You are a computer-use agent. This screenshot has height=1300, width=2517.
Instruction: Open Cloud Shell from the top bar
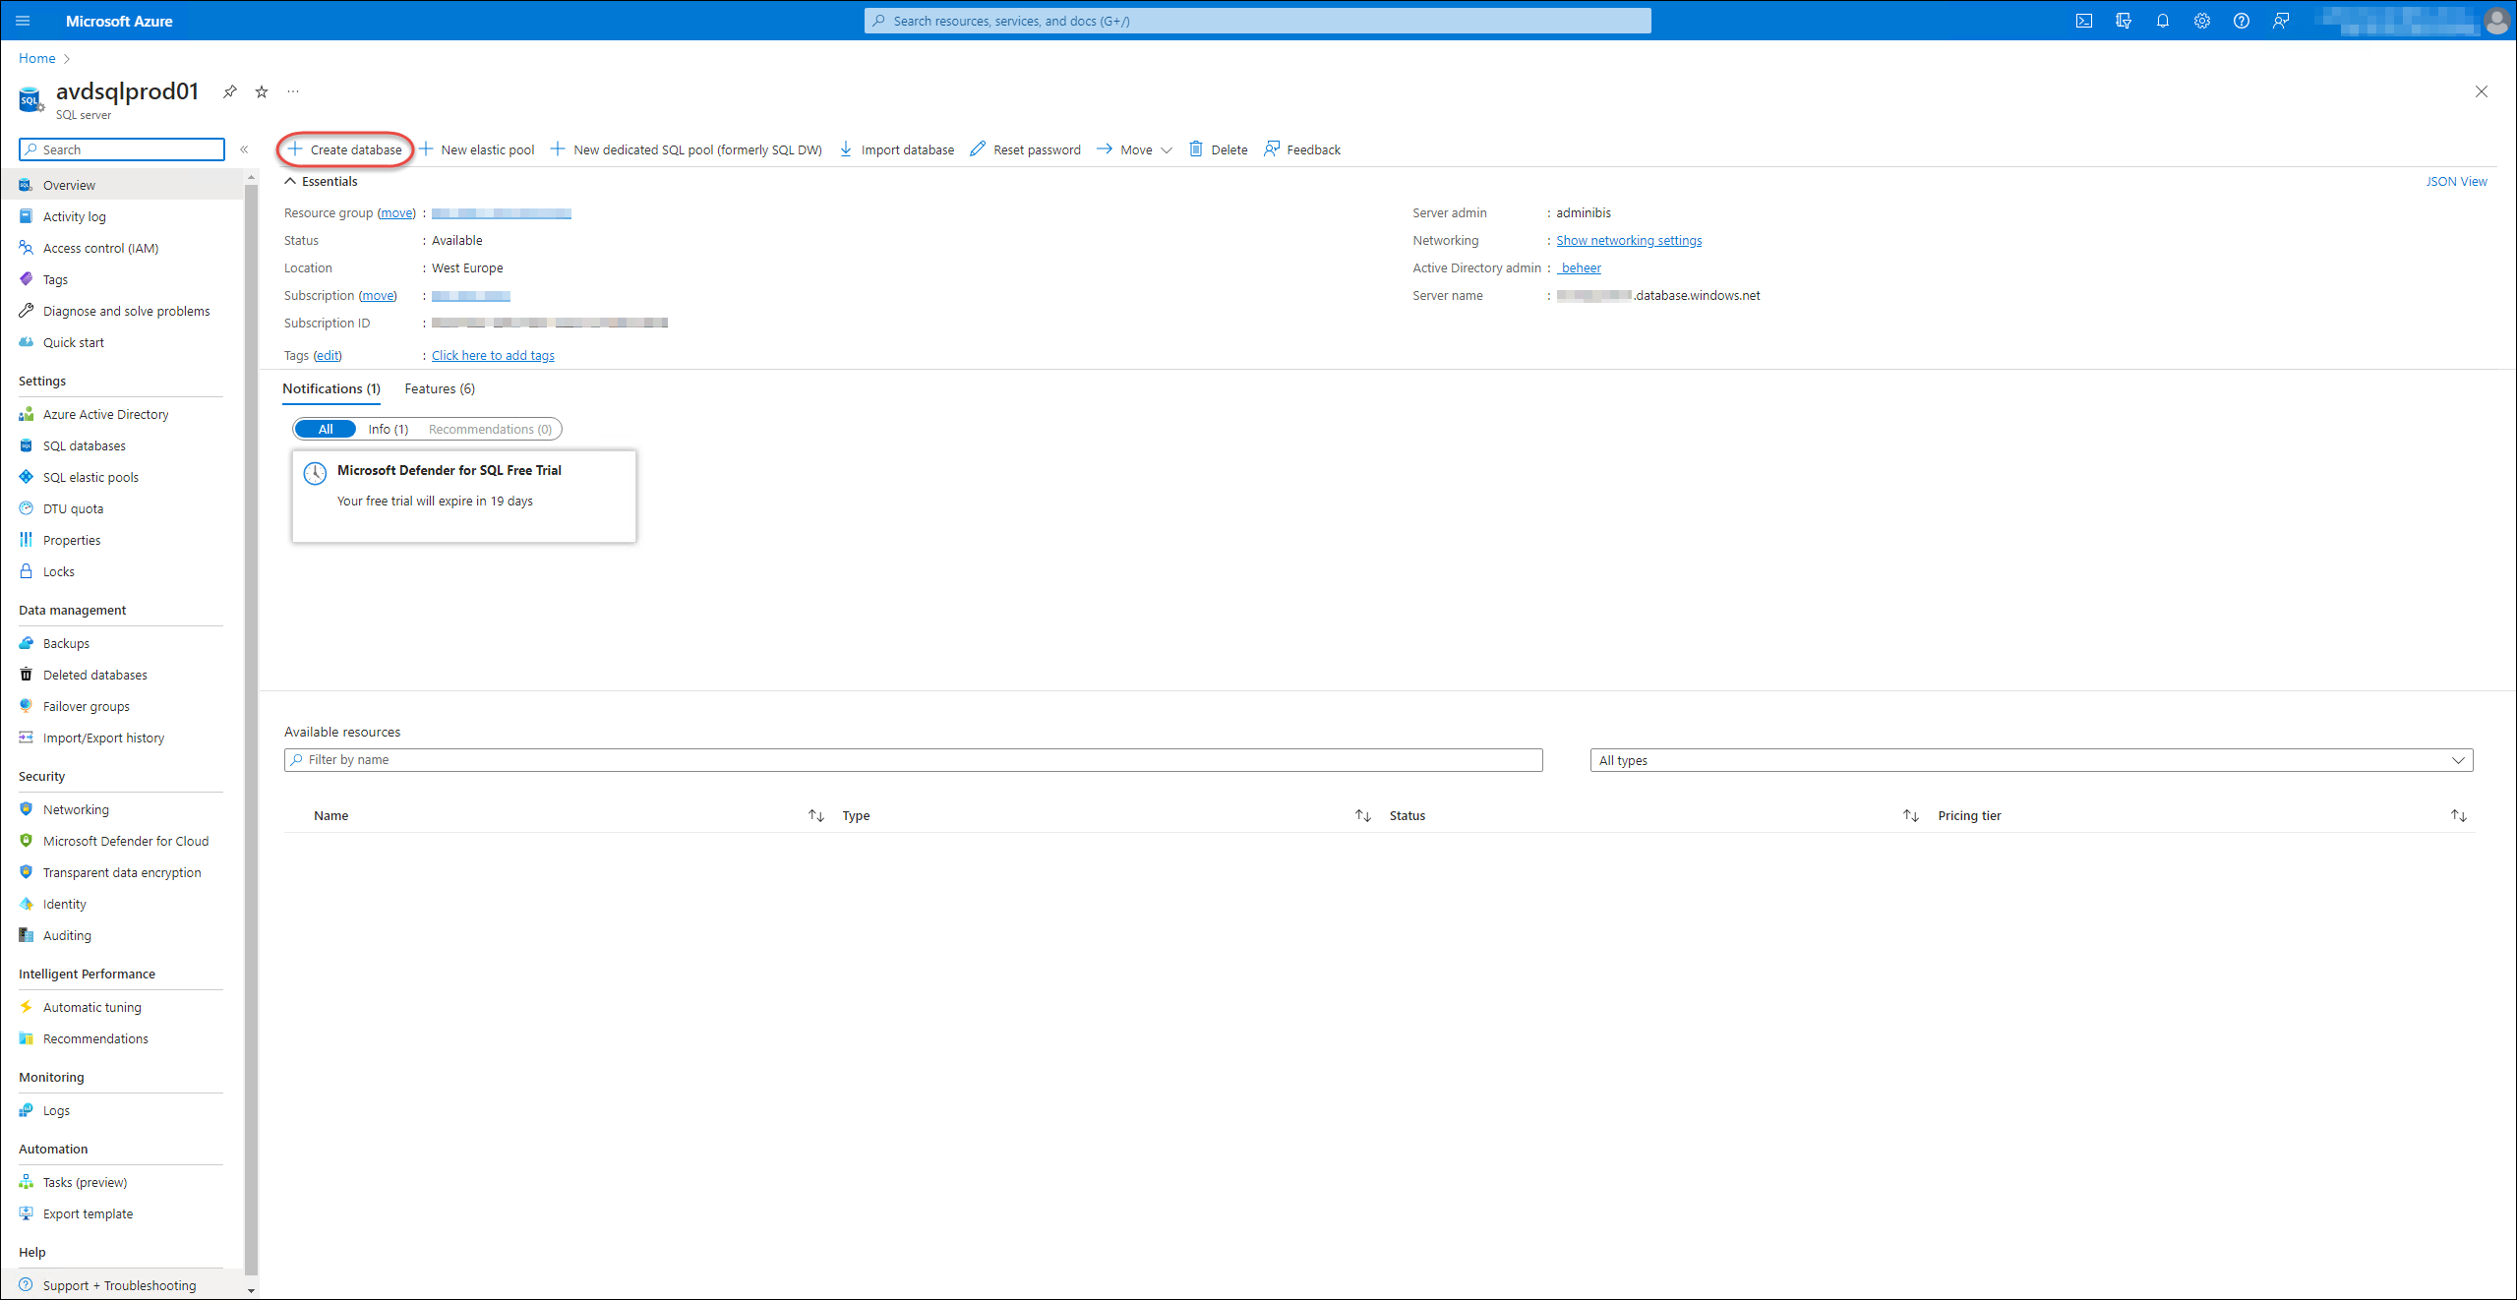2083,21
